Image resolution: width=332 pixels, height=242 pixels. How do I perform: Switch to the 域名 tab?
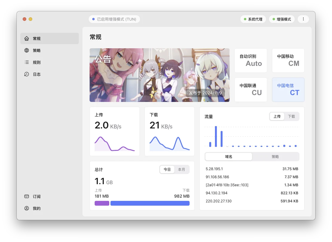[229, 156]
